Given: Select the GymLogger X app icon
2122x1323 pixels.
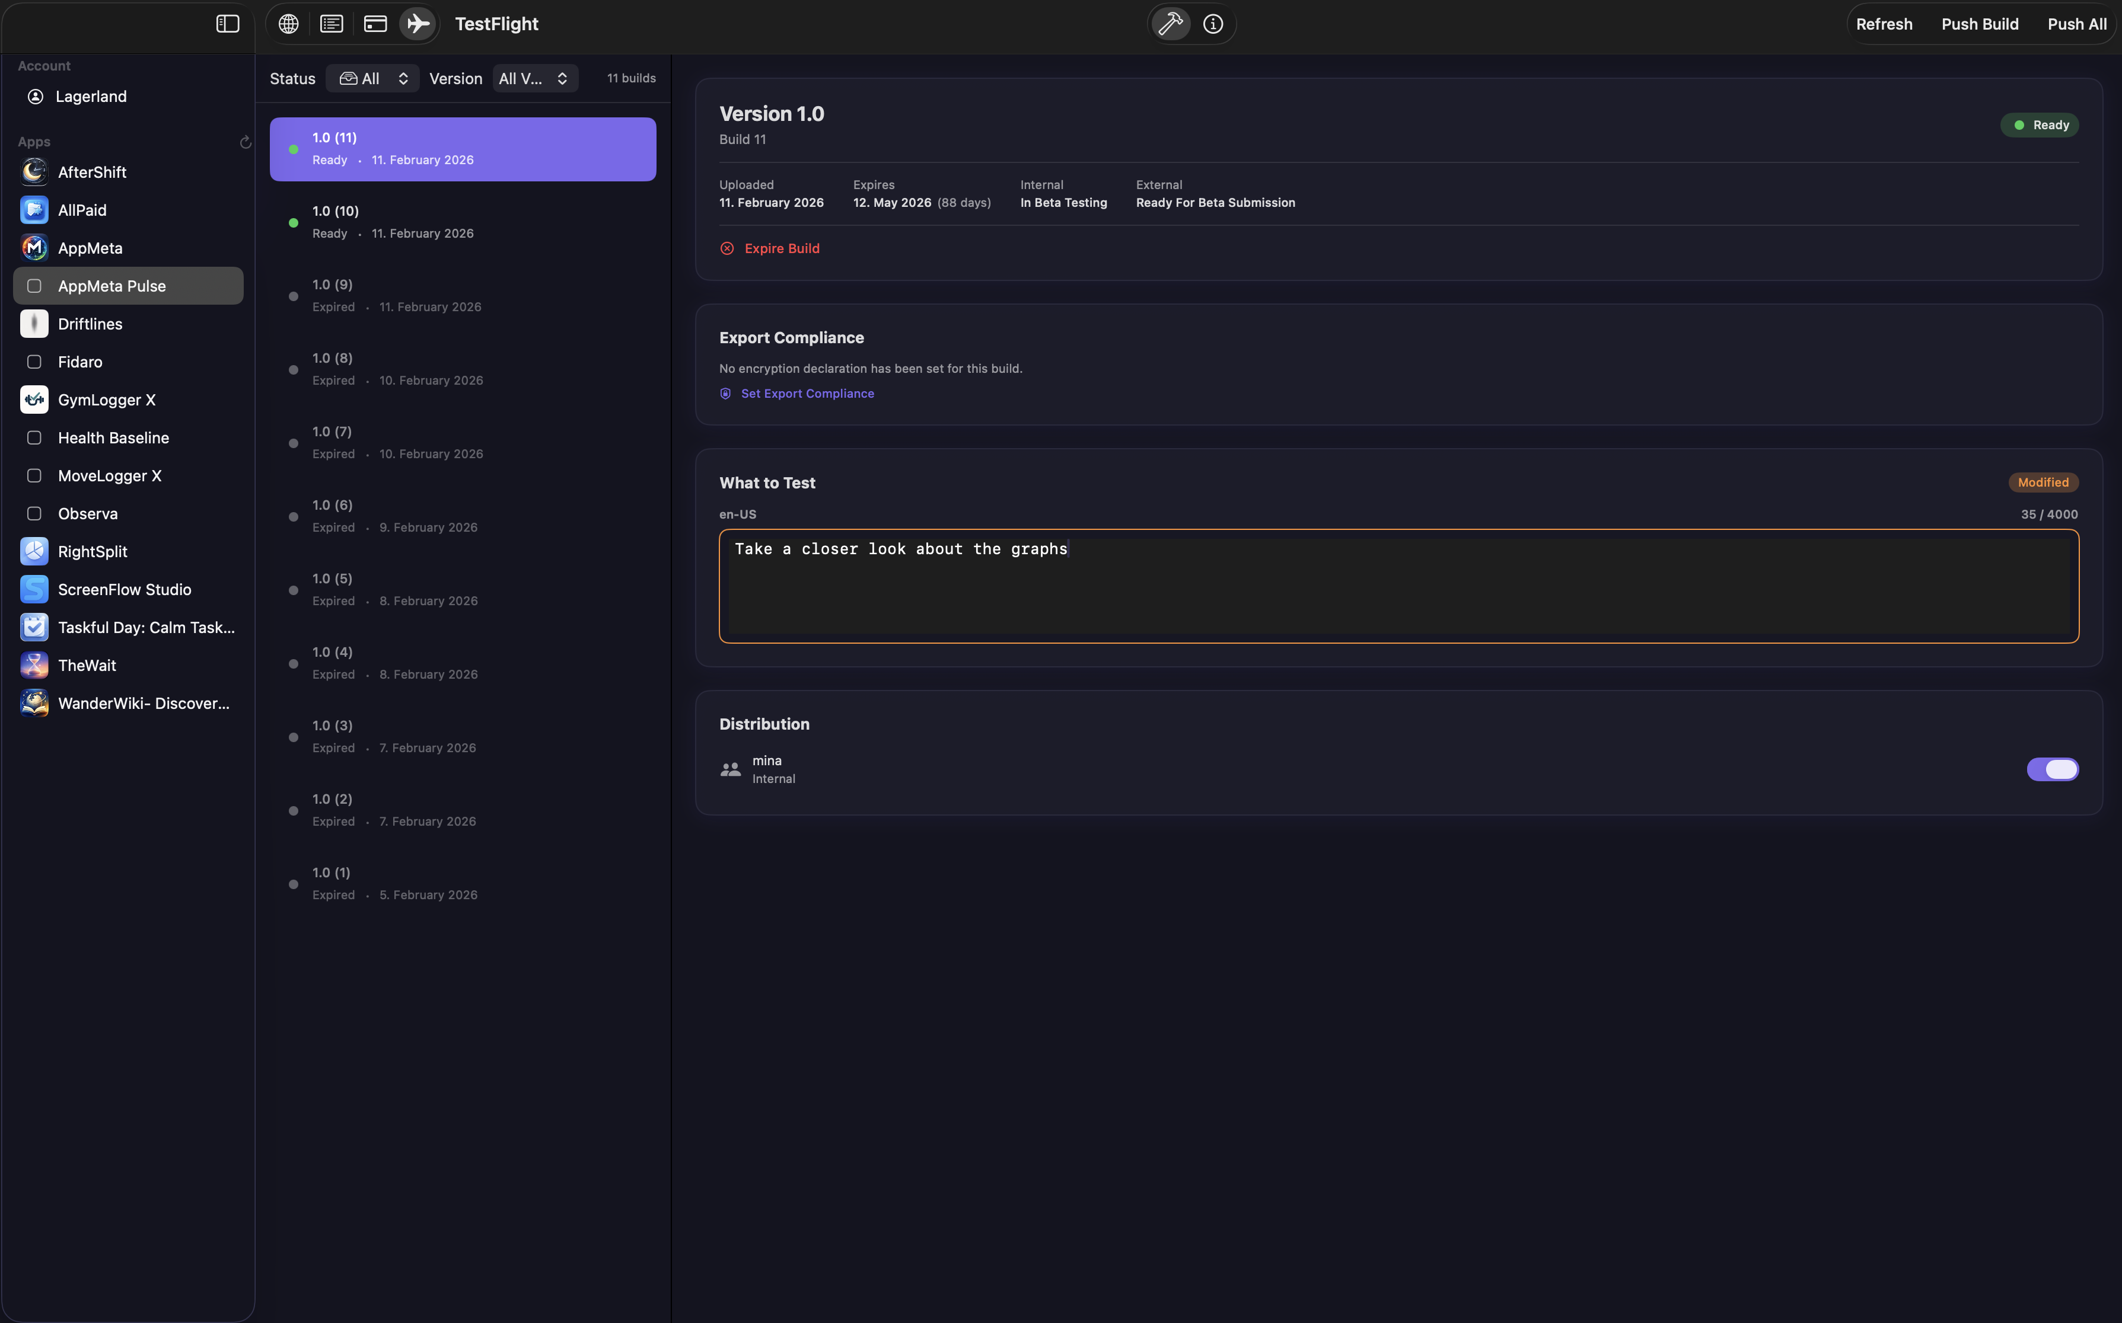Looking at the screenshot, I should [x=33, y=400].
